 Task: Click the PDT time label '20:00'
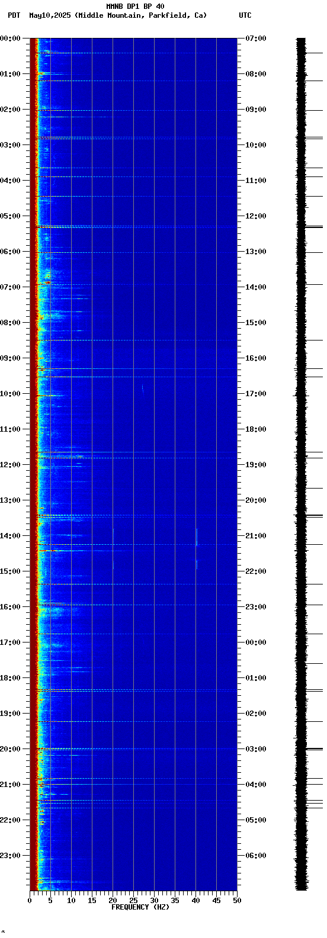coord(10,749)
